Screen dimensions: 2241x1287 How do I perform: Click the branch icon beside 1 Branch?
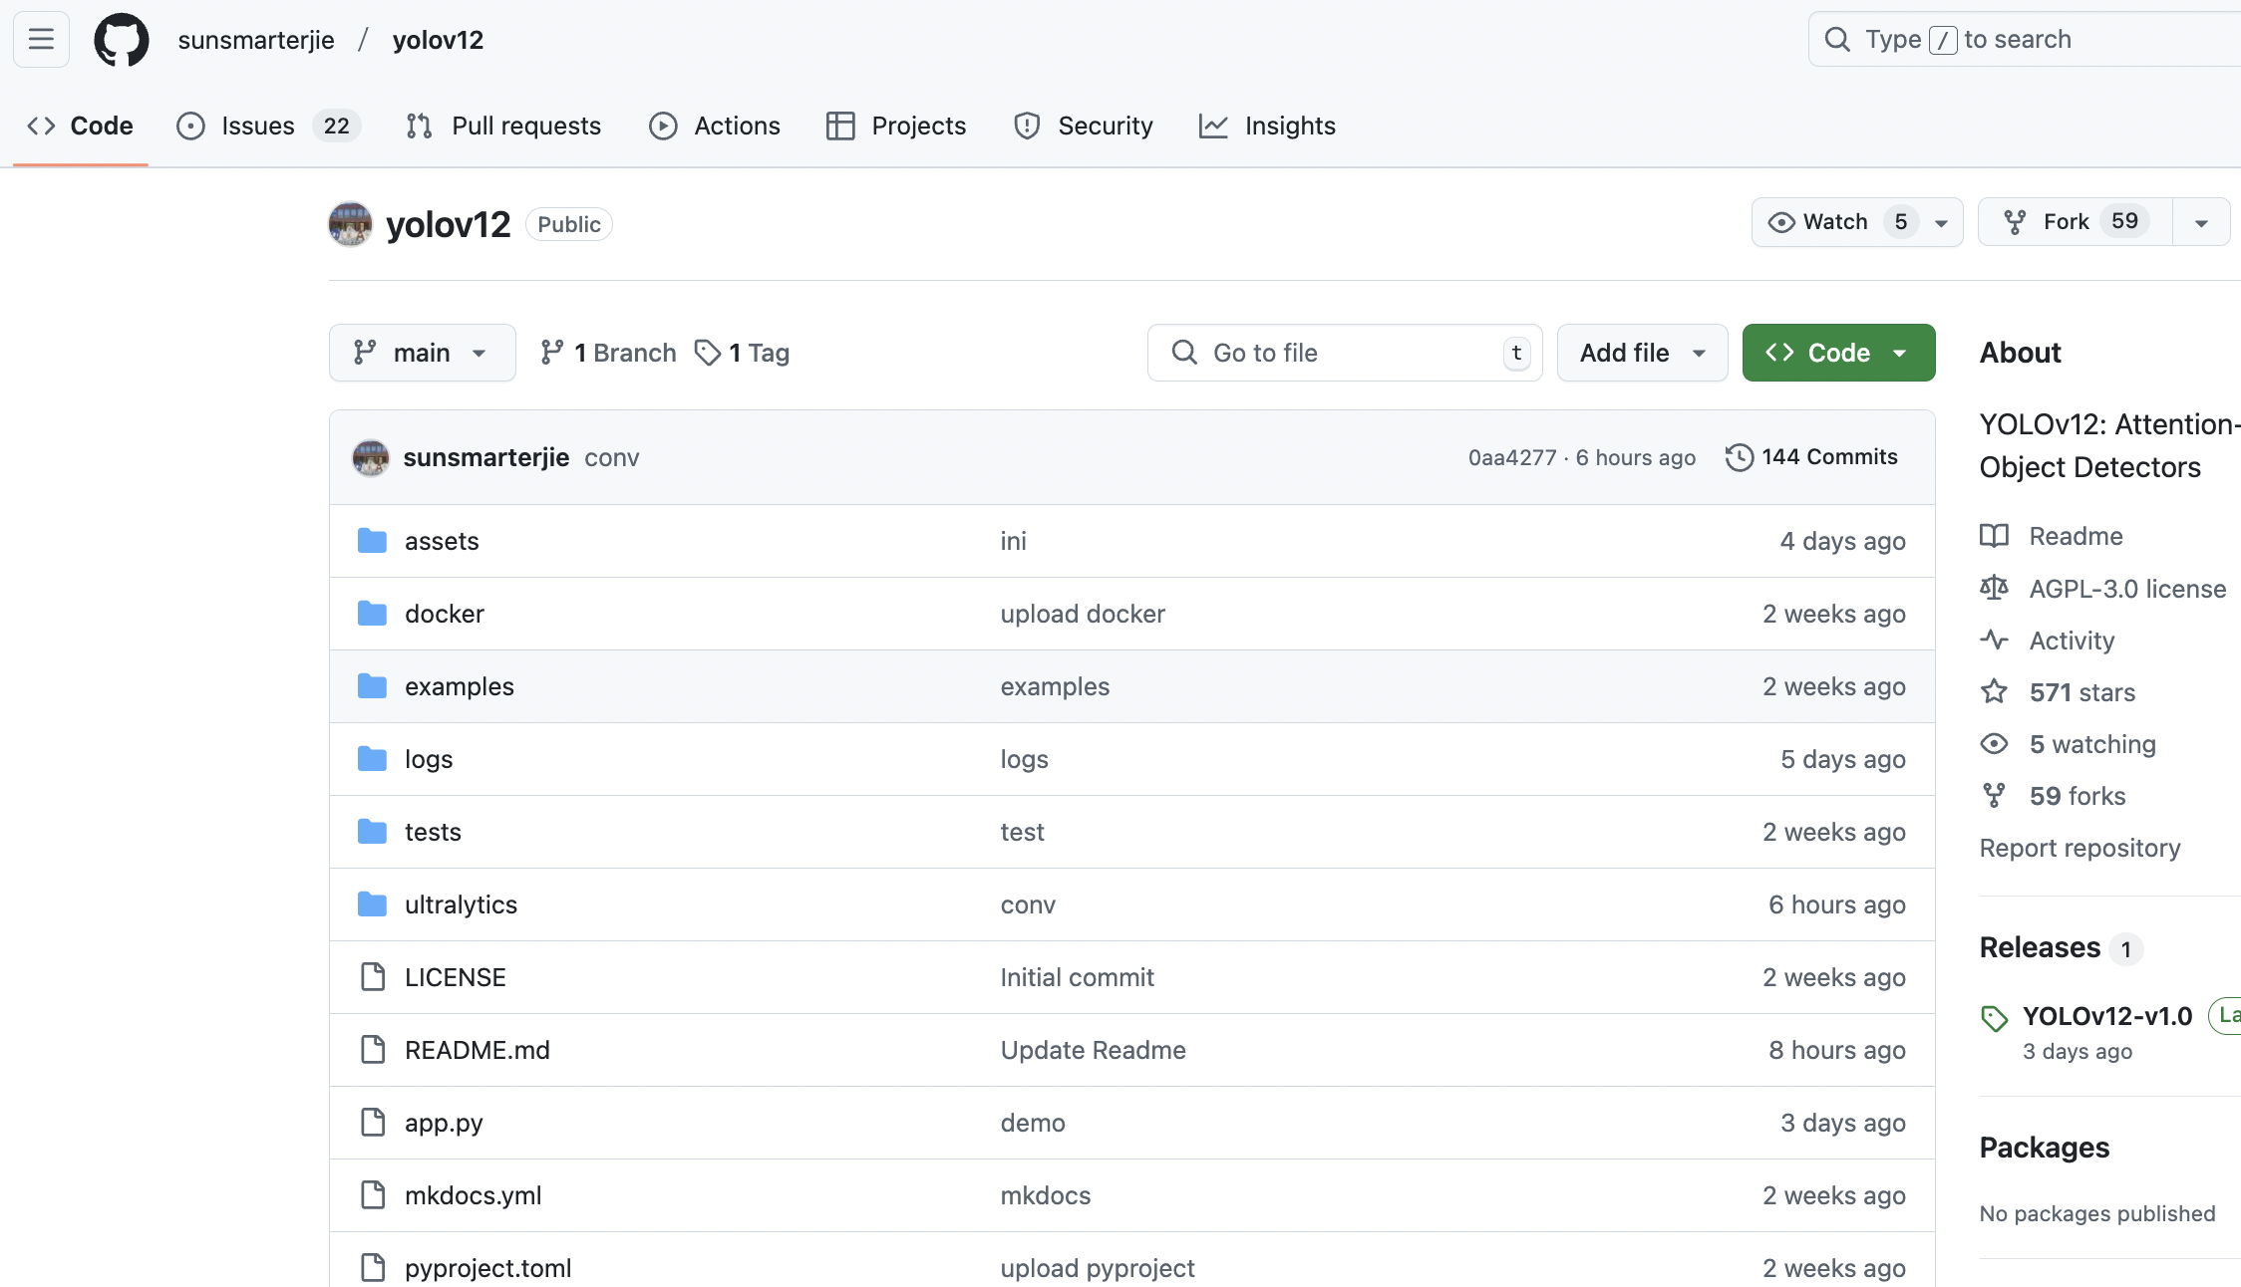pos(551,353)
